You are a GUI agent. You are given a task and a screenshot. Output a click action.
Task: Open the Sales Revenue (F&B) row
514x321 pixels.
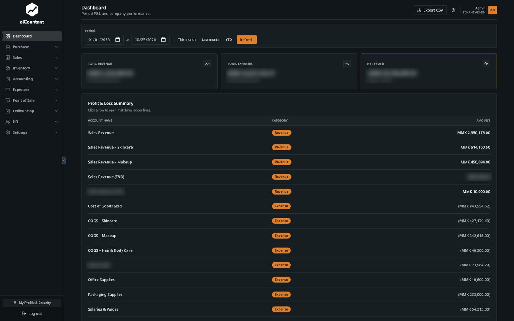[x=289, y=177]
